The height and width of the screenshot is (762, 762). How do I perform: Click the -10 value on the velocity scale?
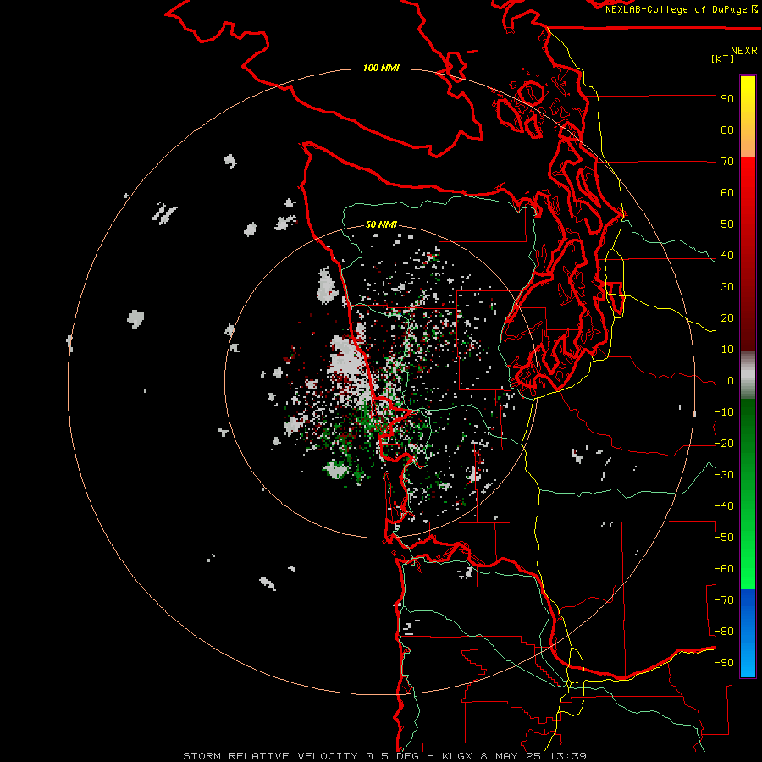coord(724,412)
